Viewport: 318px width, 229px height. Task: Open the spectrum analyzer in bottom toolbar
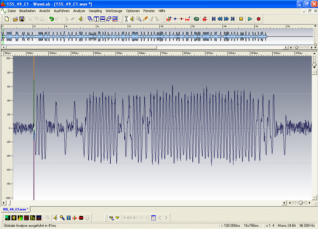click(20, 218)
